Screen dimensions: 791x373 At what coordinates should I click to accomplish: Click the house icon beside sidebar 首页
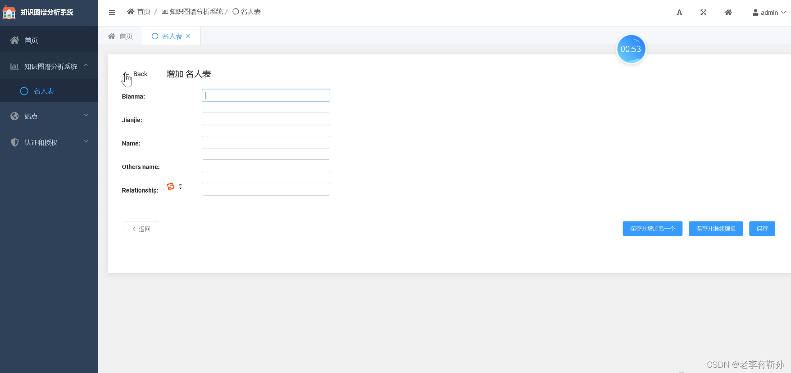click(15, 40)
